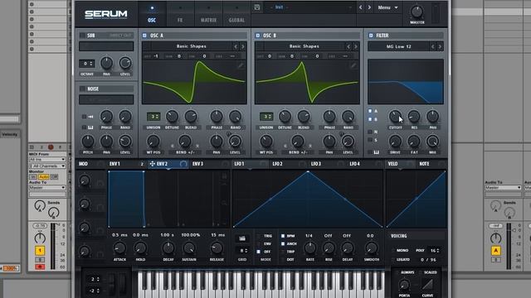Click the LFO folder icon above GRID
Image resolution: width=531 pixels, height=298 pixels.
[x=242, y=238]
